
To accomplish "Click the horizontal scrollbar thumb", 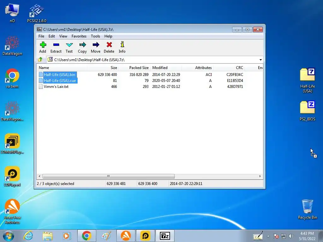I will pos(109,176).
